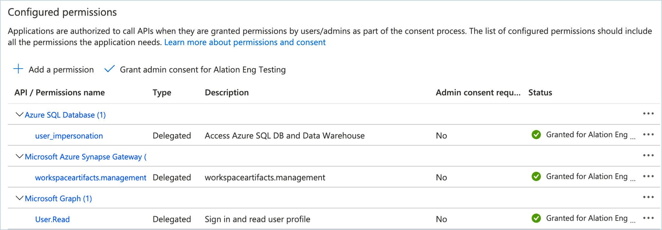Open the Microsoft Graph (1) link
662x230 pixels.
click(x=58, y=199)
